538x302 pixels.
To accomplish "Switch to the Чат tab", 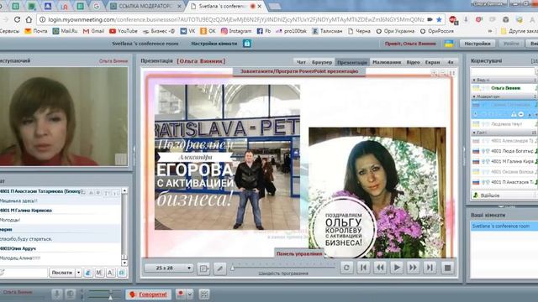I will (x=301, y=62).
